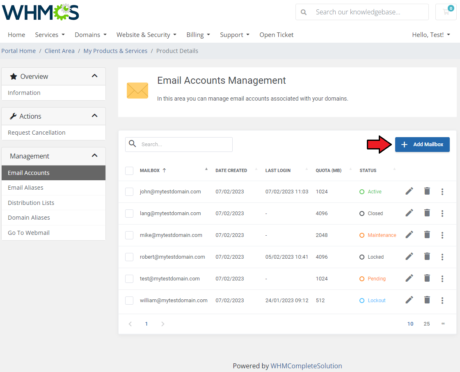Check the box for william@mytestdomain.com

point(129,301)
